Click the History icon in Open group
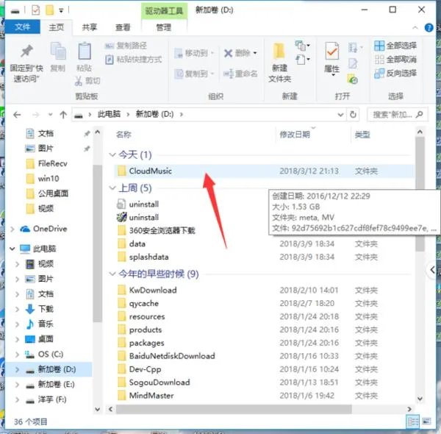 click(353, 79)
